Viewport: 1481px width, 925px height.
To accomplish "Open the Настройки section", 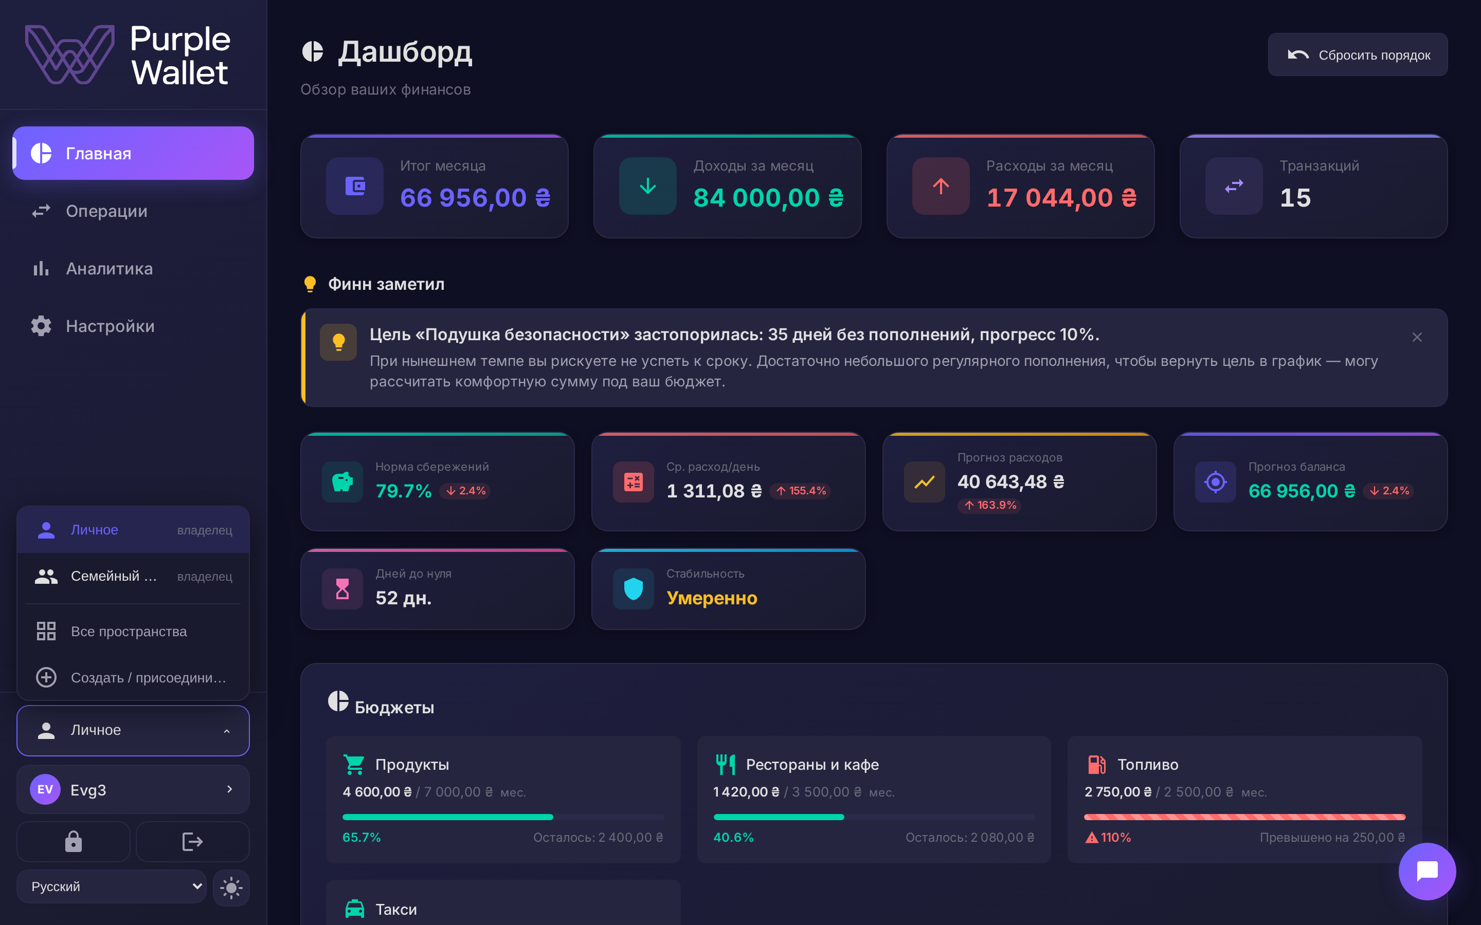I will coord(133,326).
